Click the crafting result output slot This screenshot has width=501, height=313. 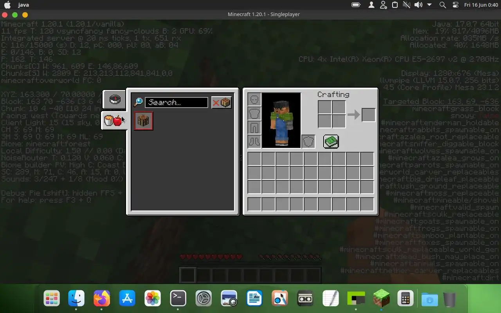point(368,115)
